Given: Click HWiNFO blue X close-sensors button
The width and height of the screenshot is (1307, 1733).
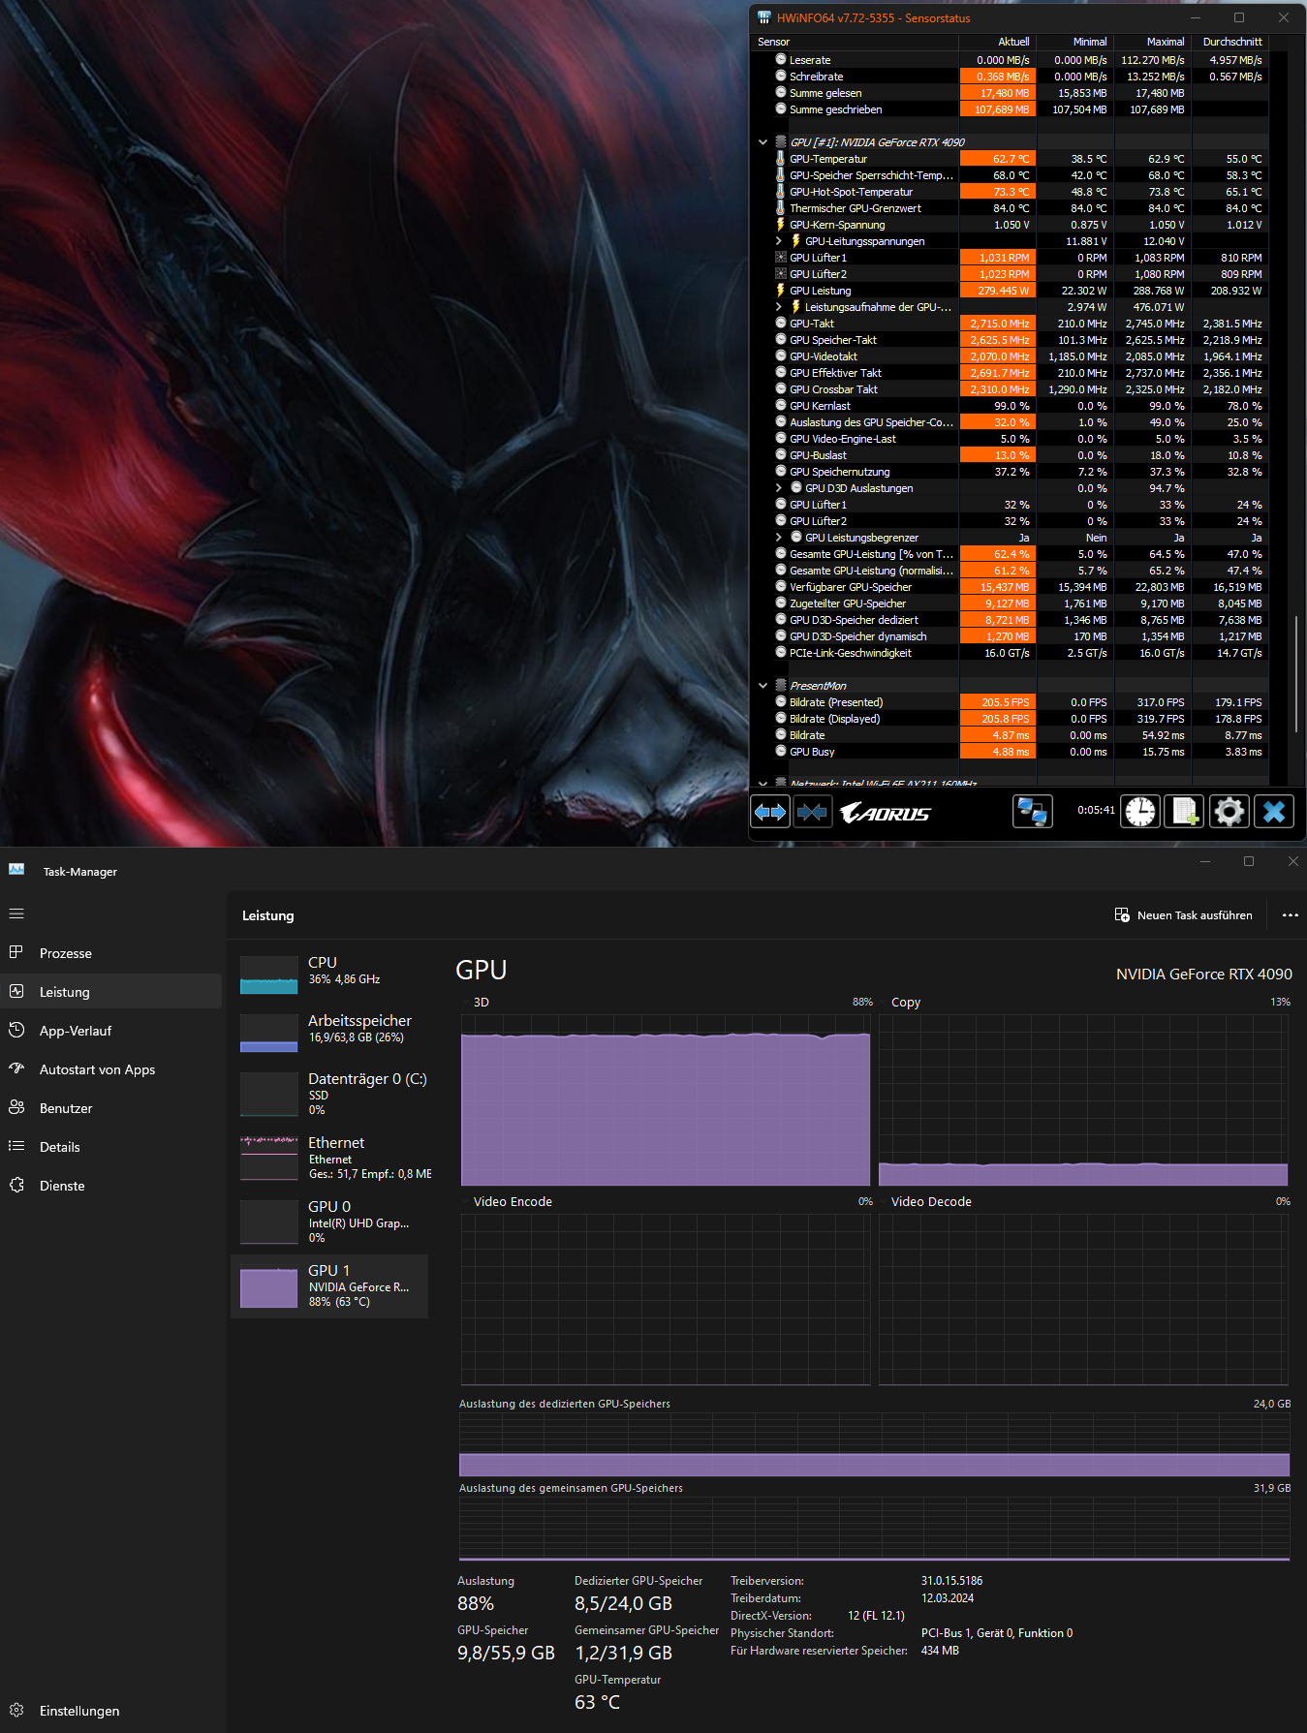Looking at the screenshot, I should (x=1274, y=812).
